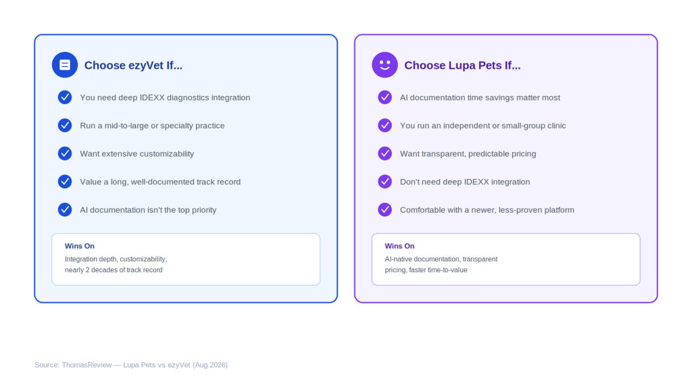This screenshot has width=692, height=389.
Task: Click 'pricing, faster time-to-value' text
Action: pyautogui.click(x=426, y=270)
